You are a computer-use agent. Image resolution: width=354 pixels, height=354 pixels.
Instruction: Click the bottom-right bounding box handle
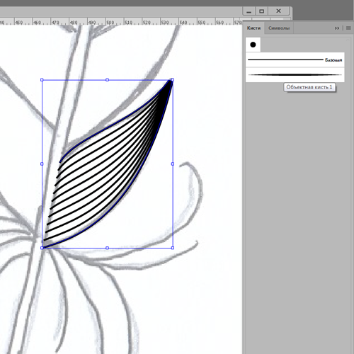click(x=173, y=248)
